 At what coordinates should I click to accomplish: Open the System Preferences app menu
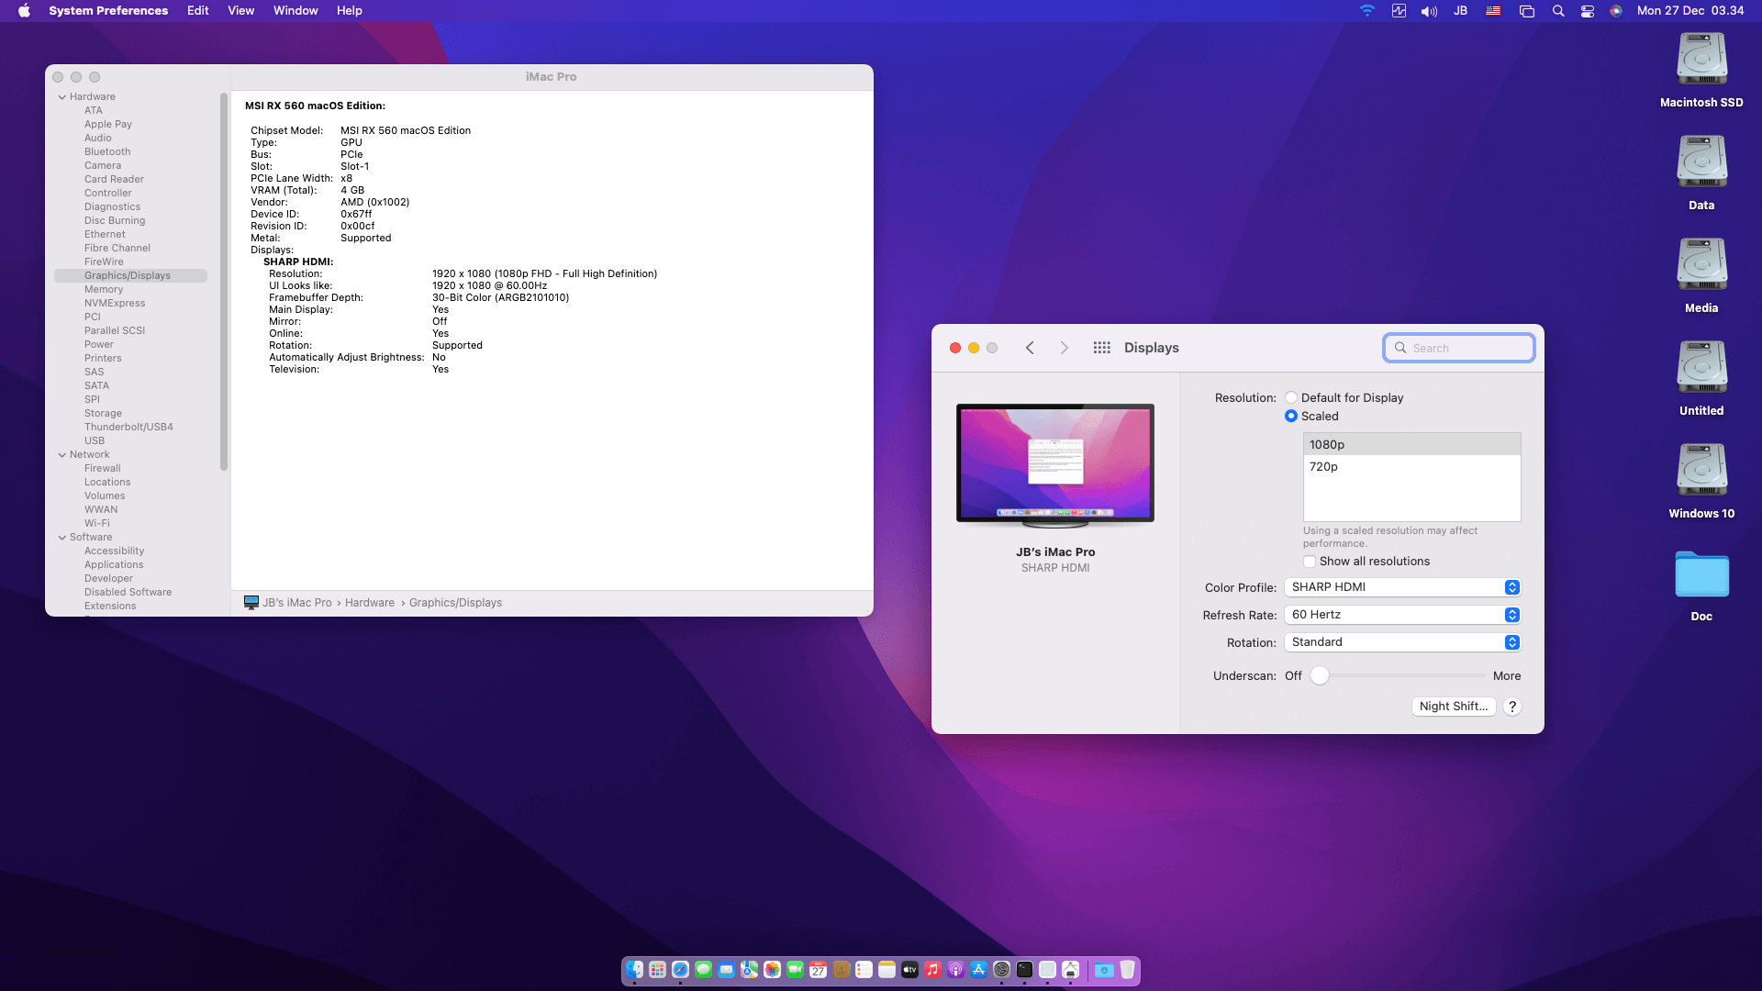(x=108, y=11)
